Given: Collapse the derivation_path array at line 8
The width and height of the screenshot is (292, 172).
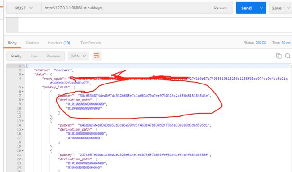Looking at the screenshot, I should pyautogui.click(x=23, y=100).
